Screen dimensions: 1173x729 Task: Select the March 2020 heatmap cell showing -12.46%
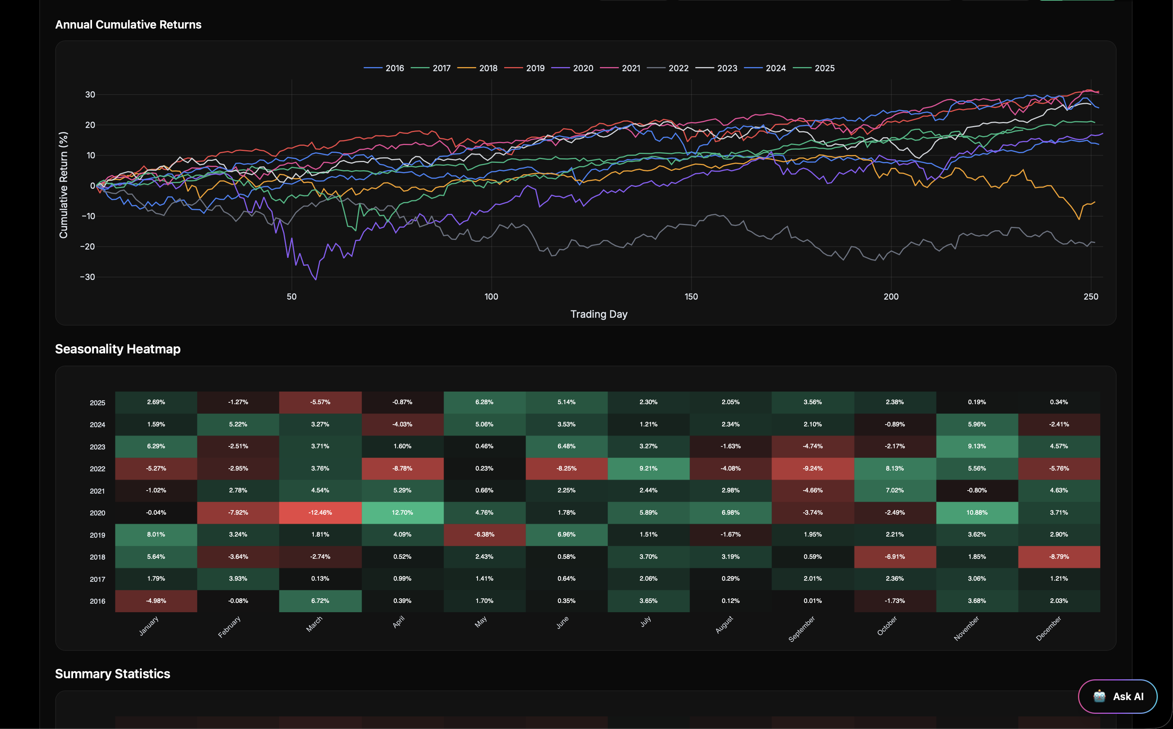320,512
